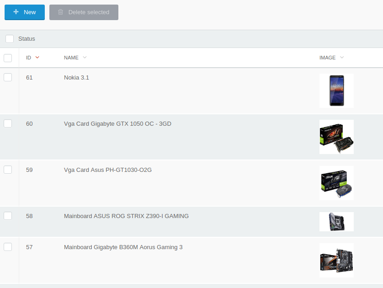The image size is (383, 288).
Task: Click Mainboard ASUS ROG STRIX Z390-I GAMING
Action: 126,216
